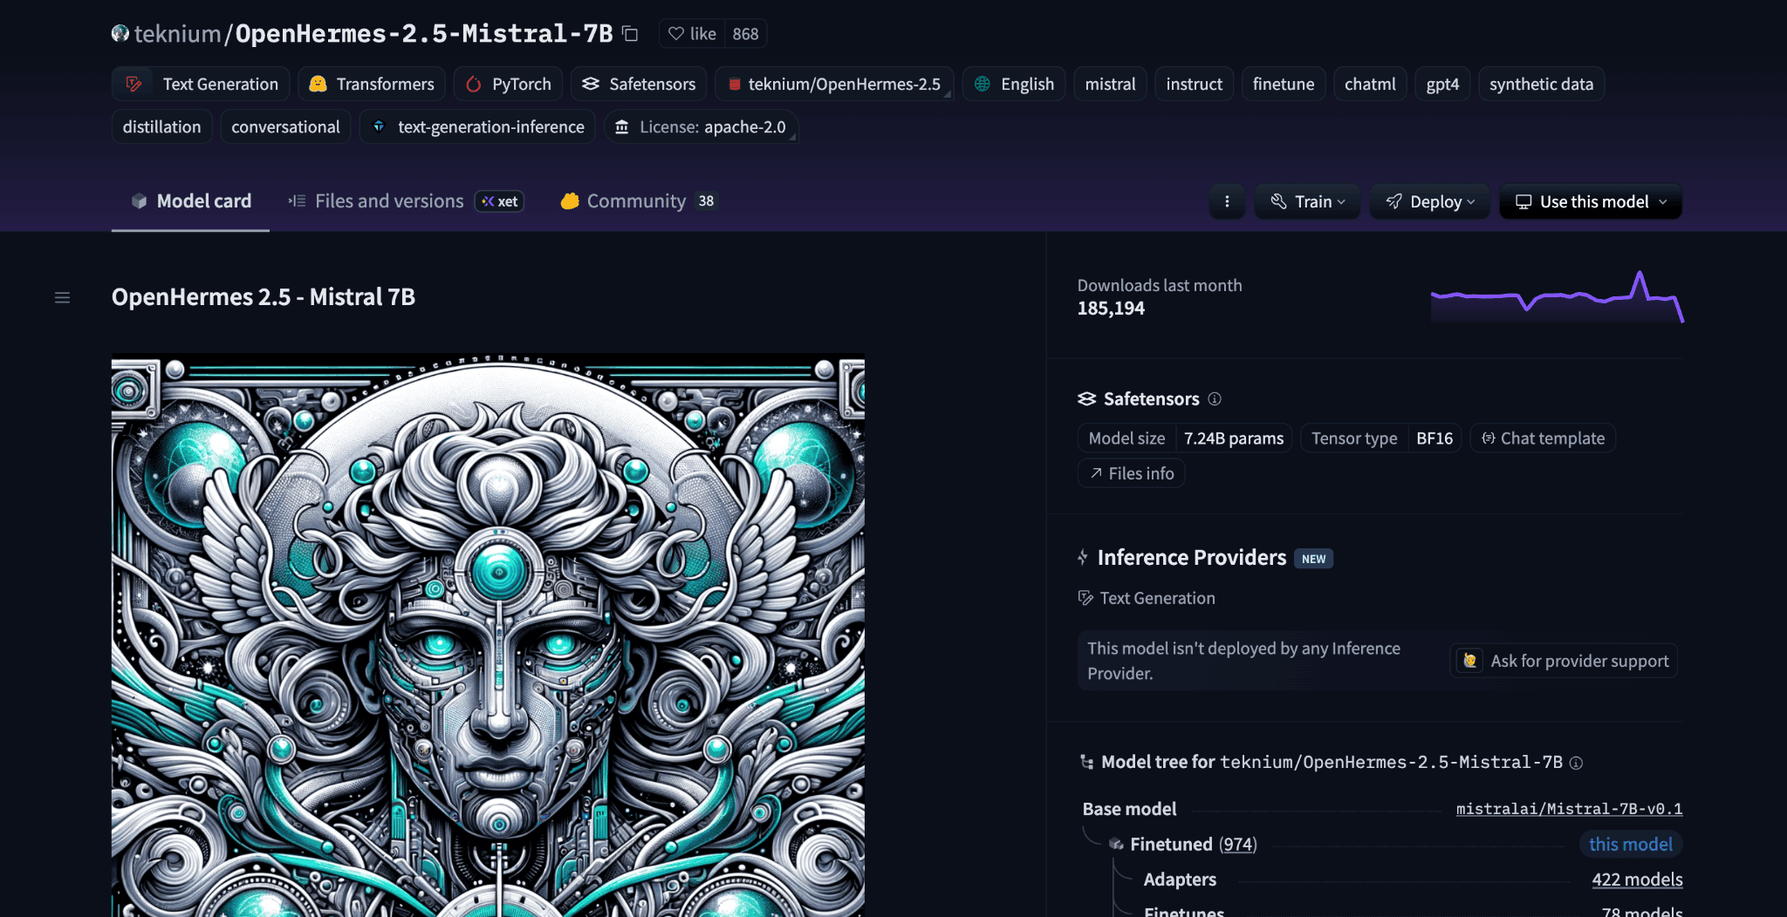Click the Model tree info icon
Image resolution: width=1787 pixels, height=917 pixels.
point(1576,763)
